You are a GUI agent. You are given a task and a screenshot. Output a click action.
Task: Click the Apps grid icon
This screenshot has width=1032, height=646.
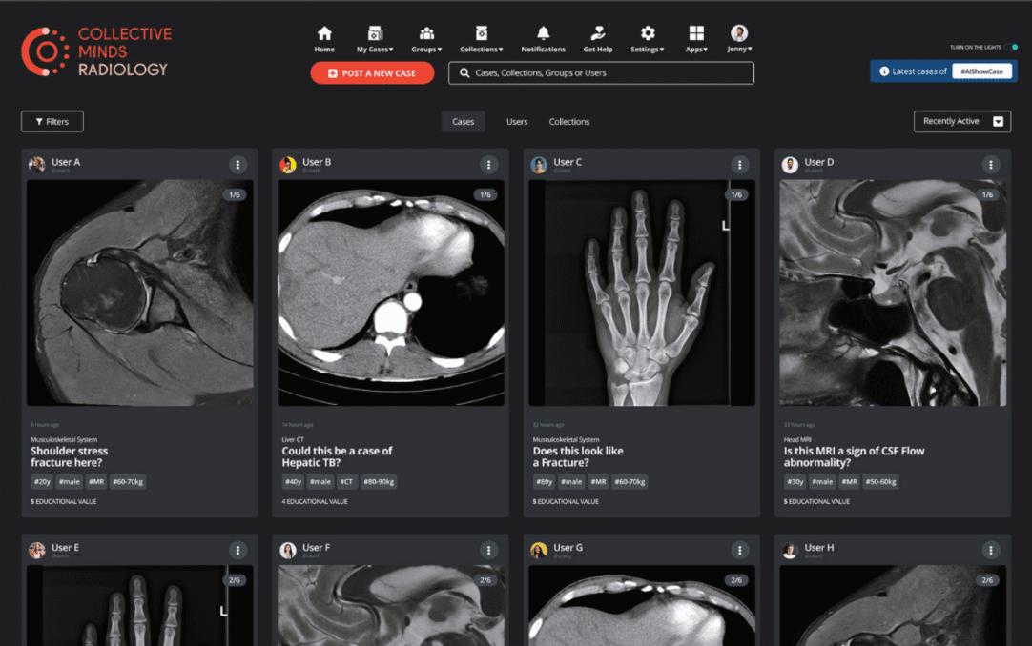pos(696,31)
